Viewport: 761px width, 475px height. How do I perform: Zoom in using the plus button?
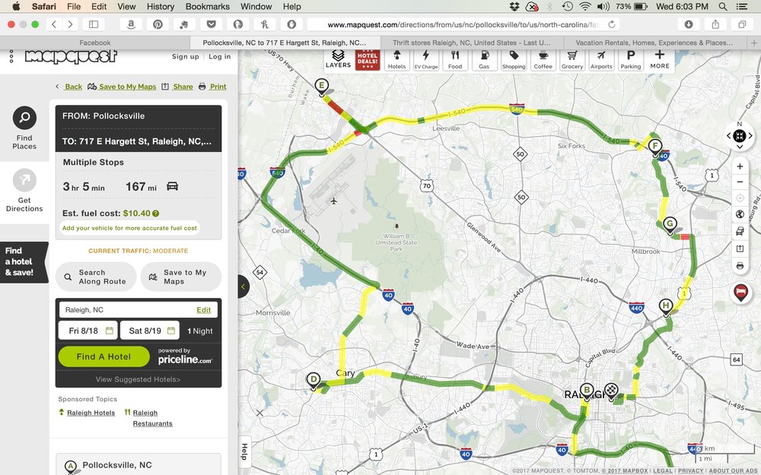click(x=740, y=166)
